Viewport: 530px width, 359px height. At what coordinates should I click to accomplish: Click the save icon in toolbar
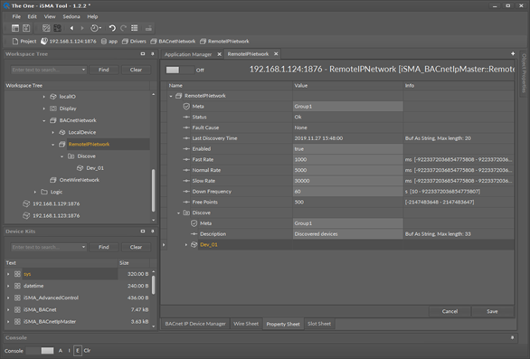pos(26,28)
